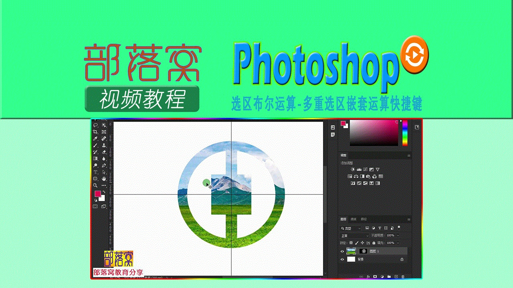Select the Eyedropper tool

pos(95,138)
